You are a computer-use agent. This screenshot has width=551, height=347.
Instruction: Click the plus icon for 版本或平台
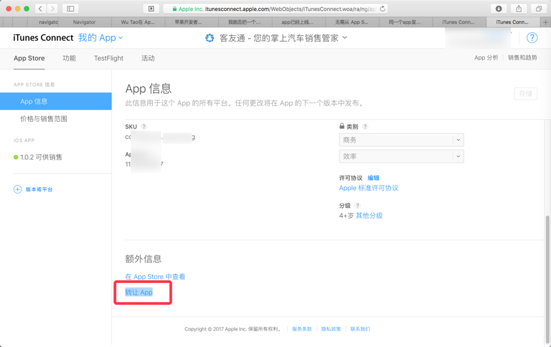click(18, 189)
